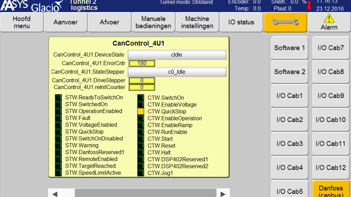Toggle the STW.Fault indicator
Viewport: 351px width, 197px height.
[58, 118]
